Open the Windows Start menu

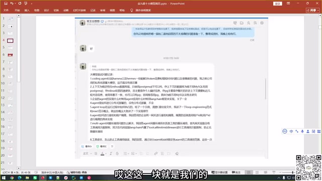click(4, 177)
